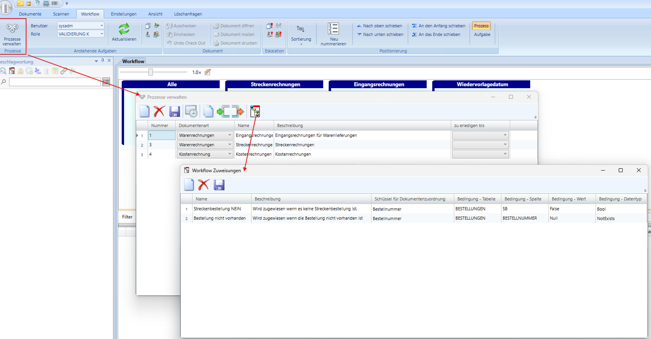Open the workflow assignments icon in the Prozesse toolbar
This screenshot has height=339, width=651.
point(255,111)
